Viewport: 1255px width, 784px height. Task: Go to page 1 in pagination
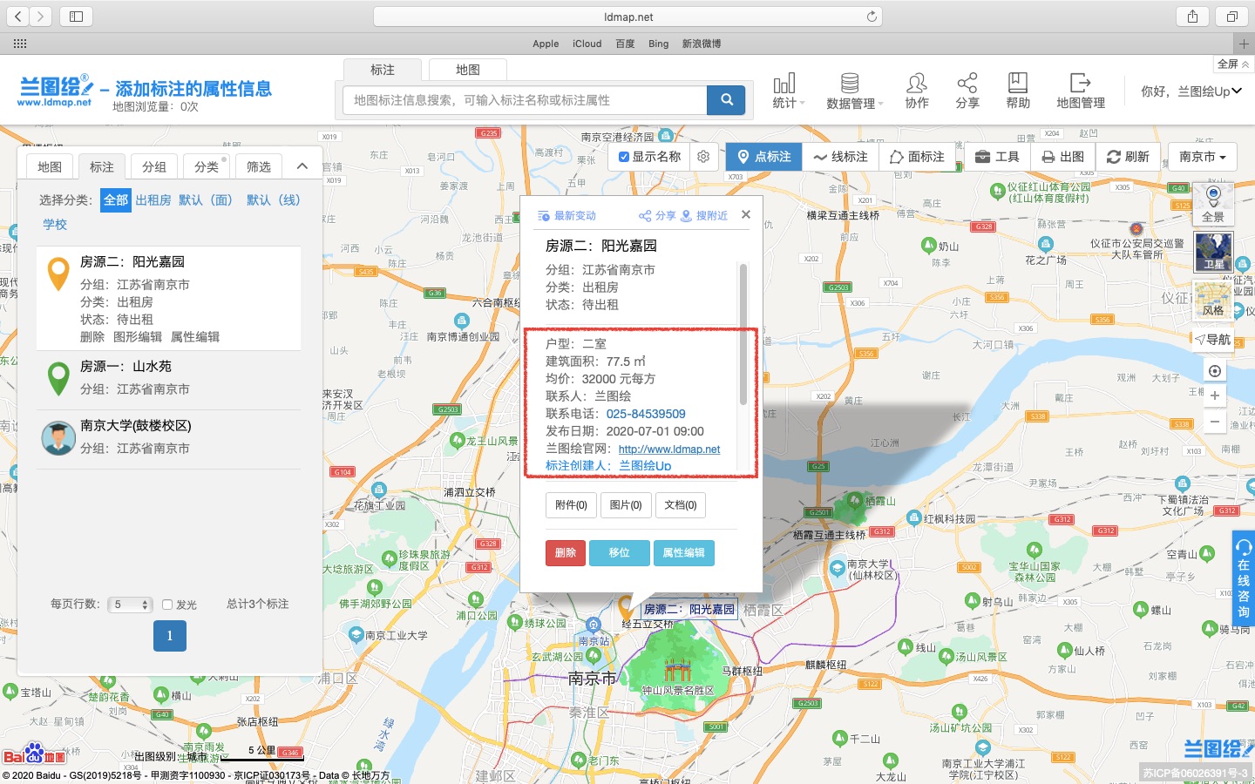click(x=170, y=636)
